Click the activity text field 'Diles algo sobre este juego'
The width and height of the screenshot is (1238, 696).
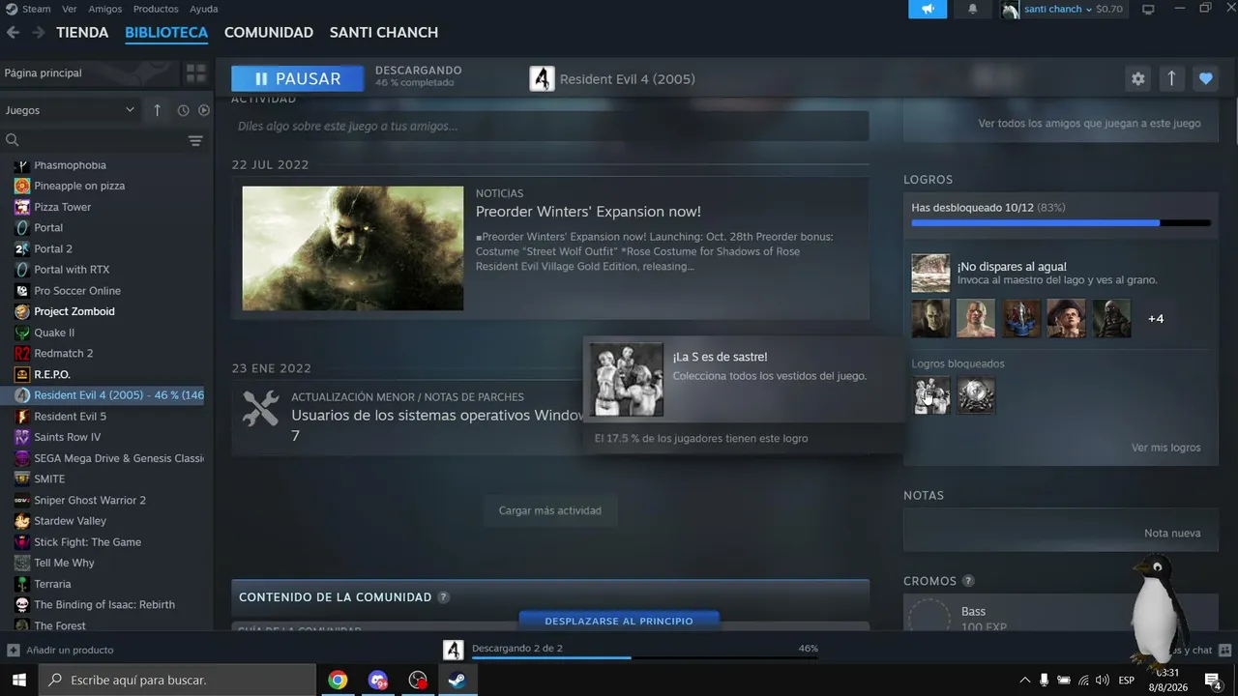pyautogui.click(x=550, y=126)
